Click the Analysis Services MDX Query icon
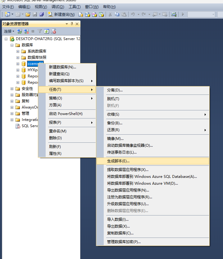Viewport: 223px width, 259px height. click(87, 15)
